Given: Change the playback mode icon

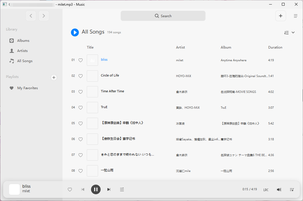Looking at the screenshot, I should (x=122, y=190).
